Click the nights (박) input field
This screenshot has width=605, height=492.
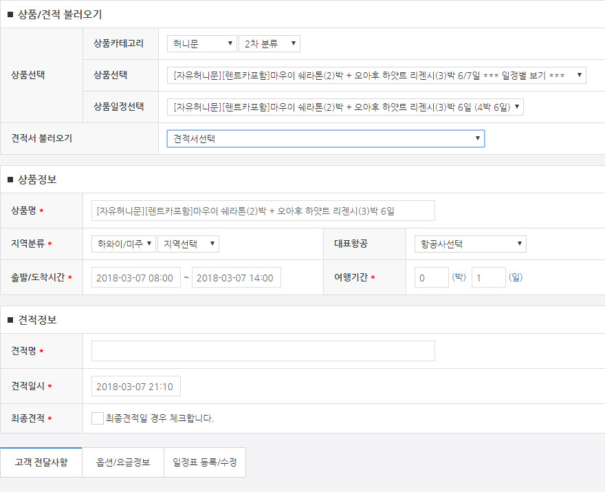[431, 277]
